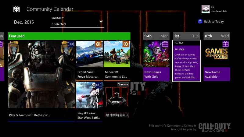244x137 pixels.
Task: Click the Call of Duty Black Ops III sponsor logo
Action: coord(215,128)
